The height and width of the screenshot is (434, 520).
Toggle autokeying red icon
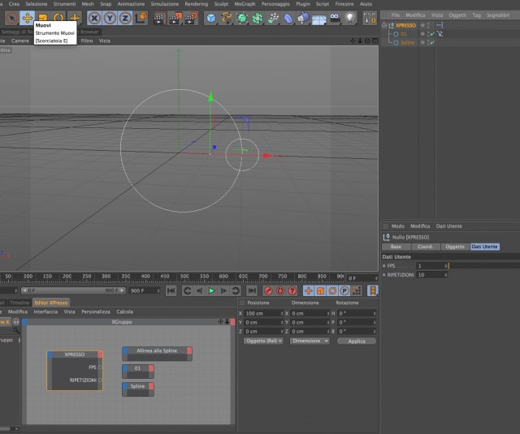tap(280, 291)
